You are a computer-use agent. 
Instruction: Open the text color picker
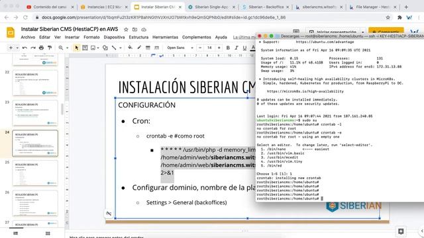[253, 48]
